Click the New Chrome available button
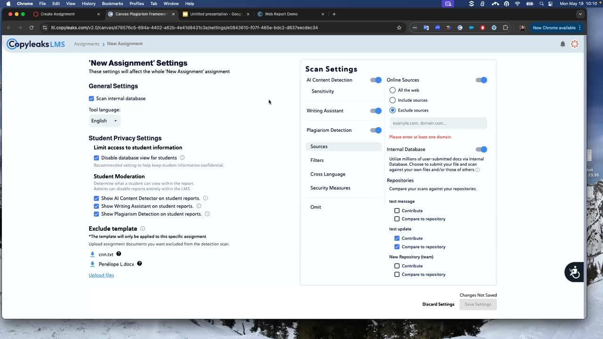The image size is (603, 339). pyautogui.click(x=557, y=28)
